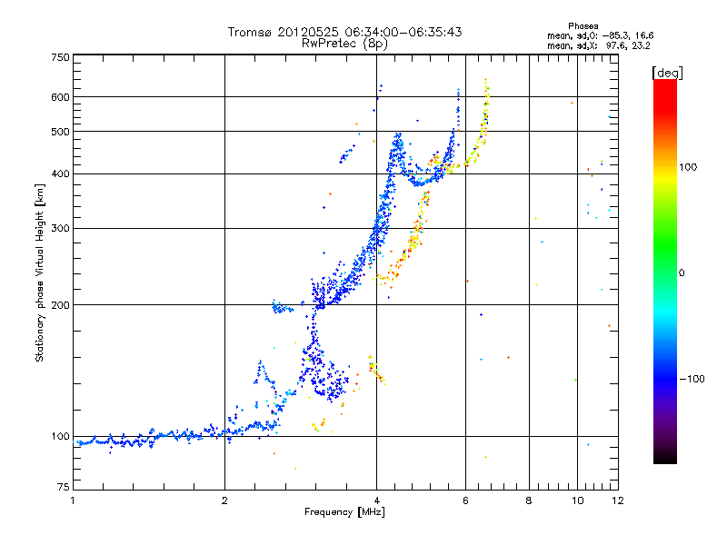Click the x-axis tick label "1"
This screenshot has width=727, height=545.
[x=73, y=500]
